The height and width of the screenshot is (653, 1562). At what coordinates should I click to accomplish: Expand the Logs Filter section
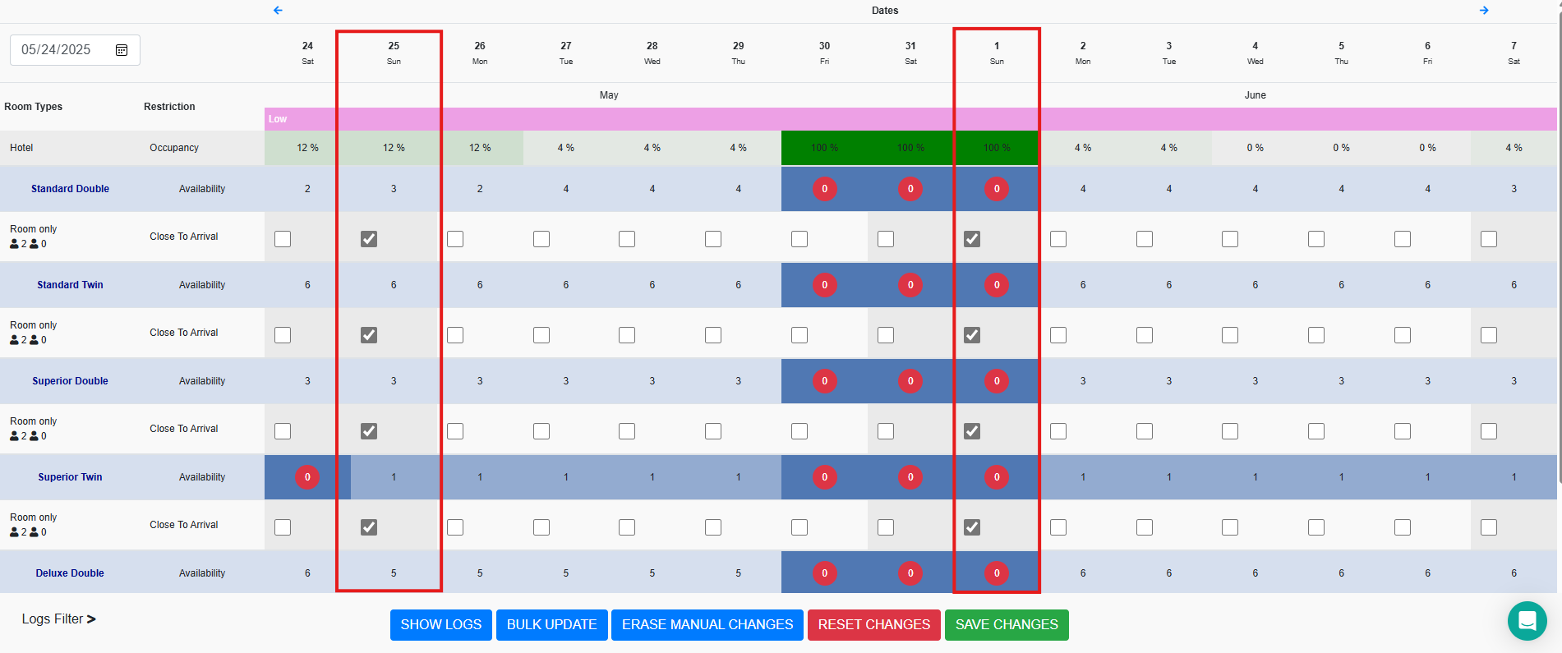pyautogui.click(x=58, y=619)
